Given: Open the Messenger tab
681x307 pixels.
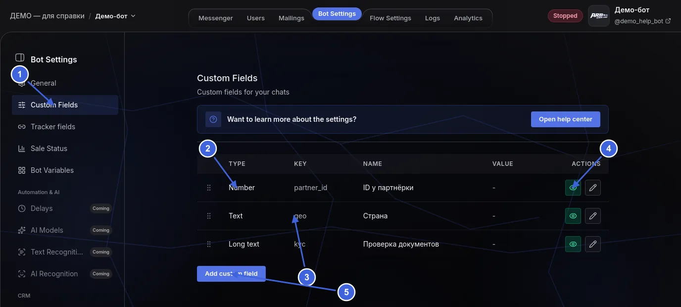Looking at the screenshot, I should 216,18.
